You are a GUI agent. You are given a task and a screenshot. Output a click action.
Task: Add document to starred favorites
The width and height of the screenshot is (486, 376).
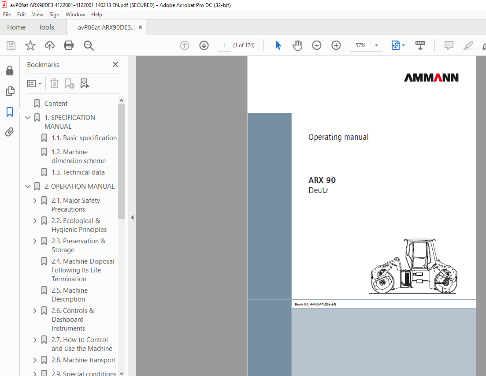coord(30,45)
